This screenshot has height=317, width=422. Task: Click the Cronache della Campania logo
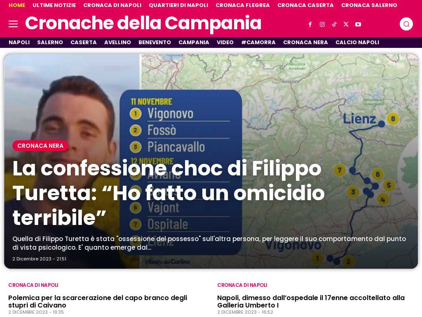coord(143,23)
